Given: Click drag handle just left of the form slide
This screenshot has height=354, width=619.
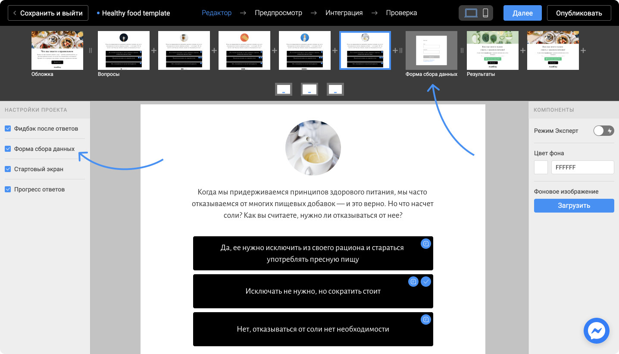Looking at the screenshot, I should tap(401, 50).
